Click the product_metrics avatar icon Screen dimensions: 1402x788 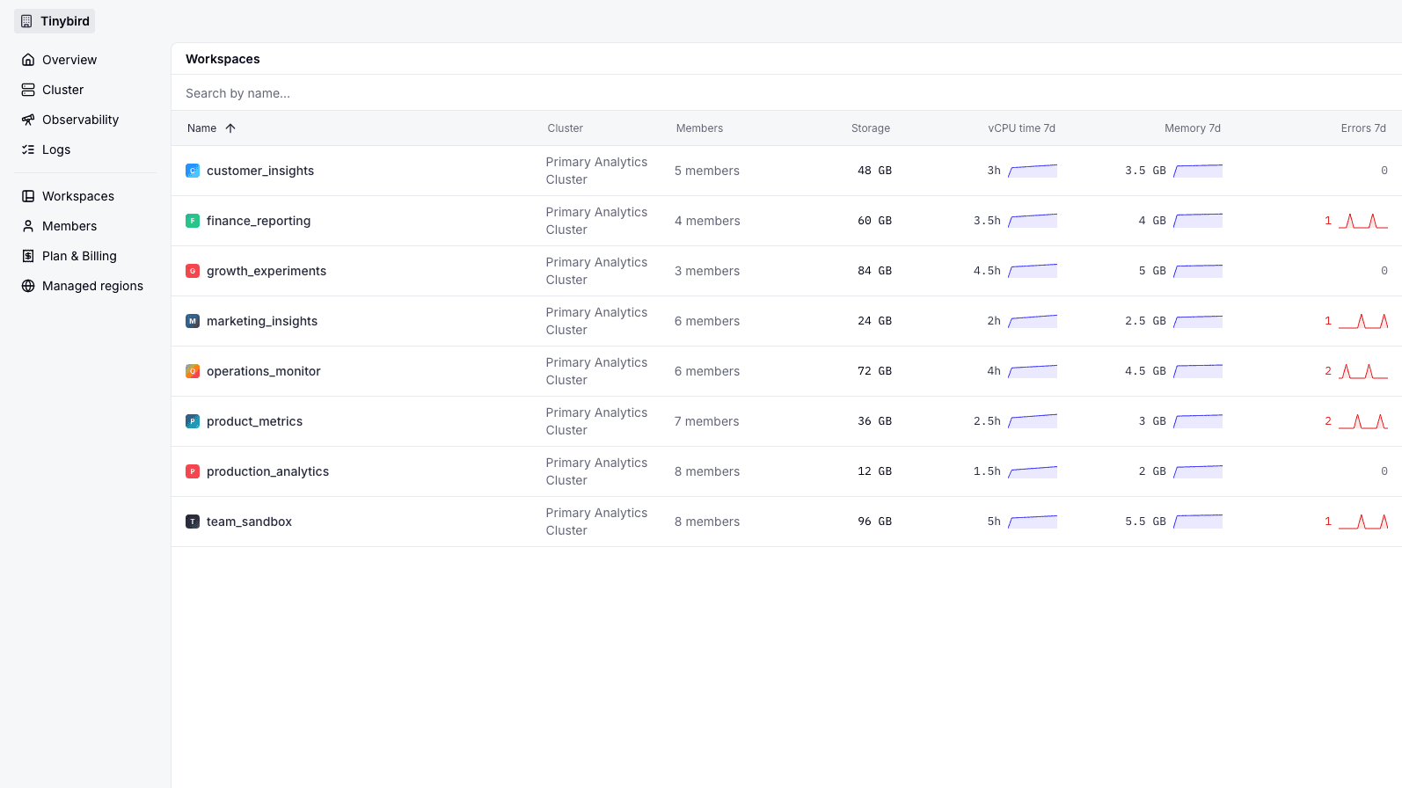[x=193, y=421]
